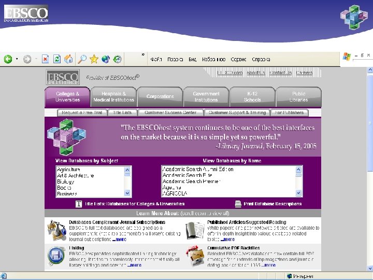Click the For Publishers button
Screen dimensions: 373x280
point(289,113)
